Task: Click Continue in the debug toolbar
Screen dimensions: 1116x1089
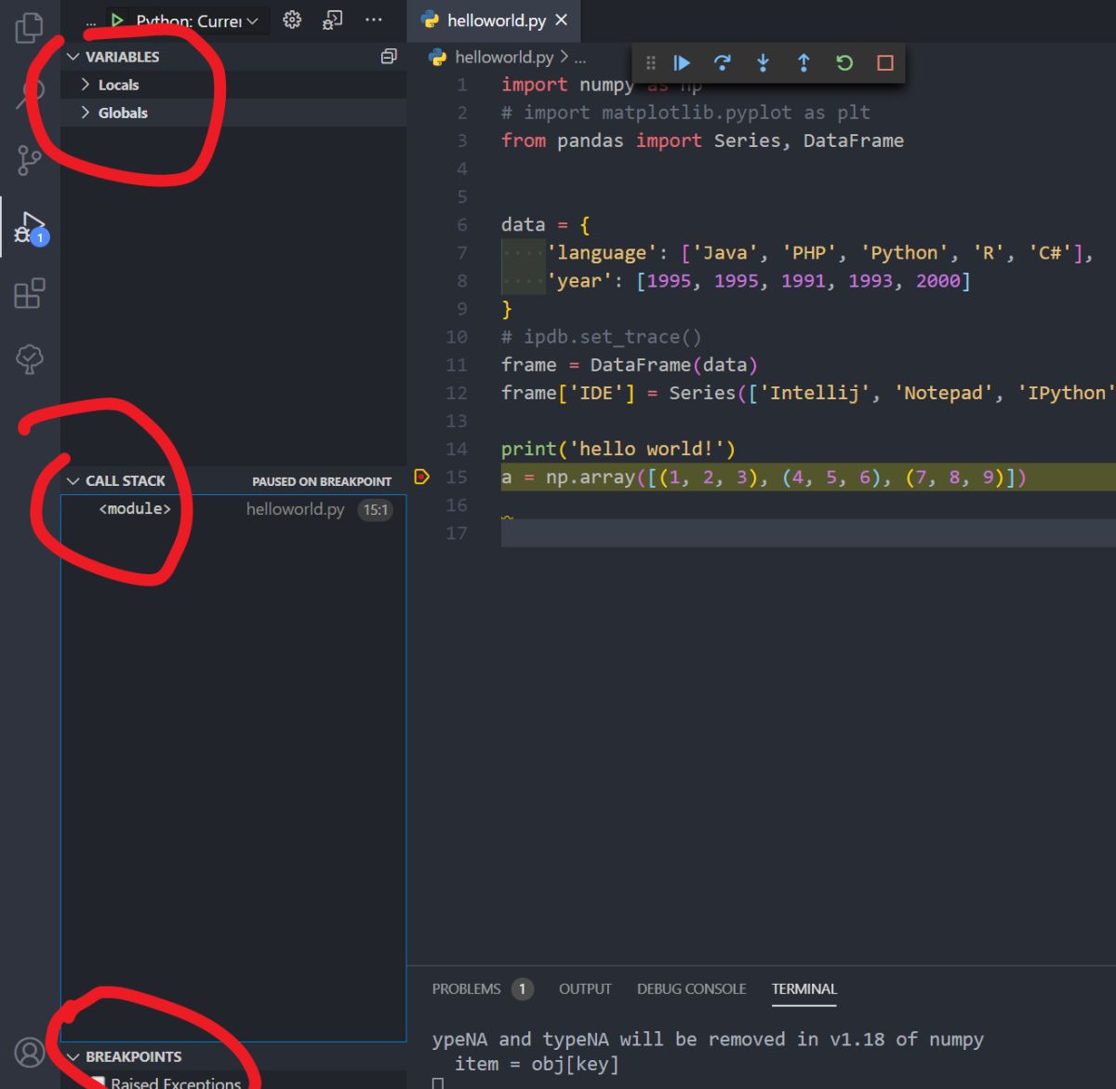Action: (682, 62)
